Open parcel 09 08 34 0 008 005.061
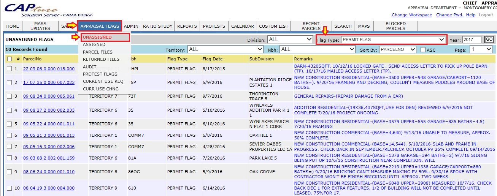The height and width of the screenshot is (196, 497). tap(49, 96)
